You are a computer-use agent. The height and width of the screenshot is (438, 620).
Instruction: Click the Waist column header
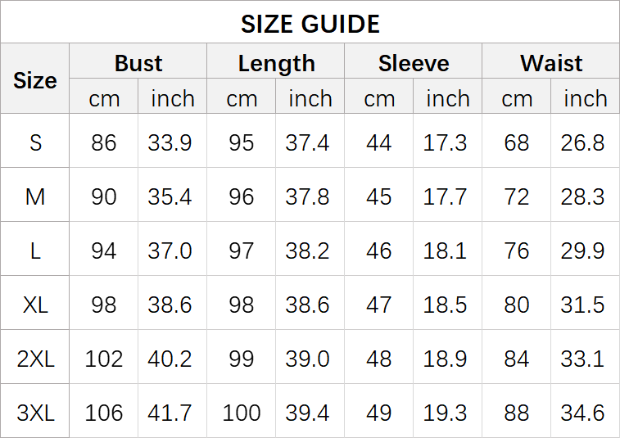551,63
